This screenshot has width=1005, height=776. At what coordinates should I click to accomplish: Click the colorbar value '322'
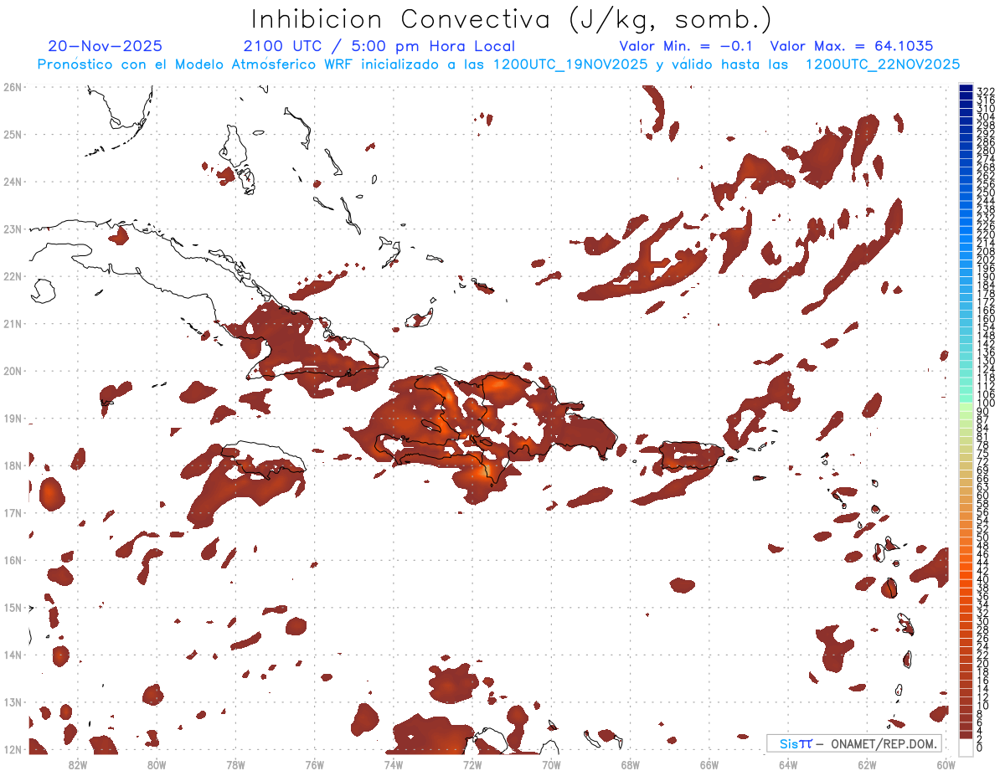985,91
